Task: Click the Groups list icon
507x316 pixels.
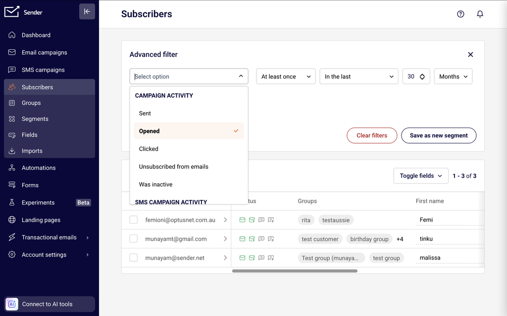Action: (12, 103)
